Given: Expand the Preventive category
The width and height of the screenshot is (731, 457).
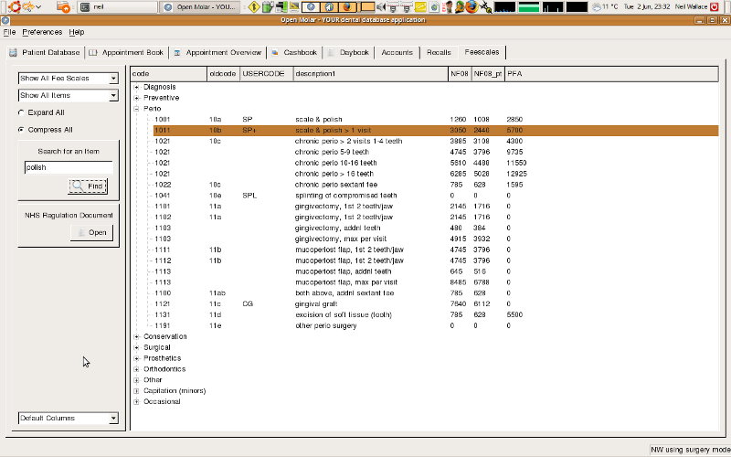Looking at the screenshot, I should 136,98.
